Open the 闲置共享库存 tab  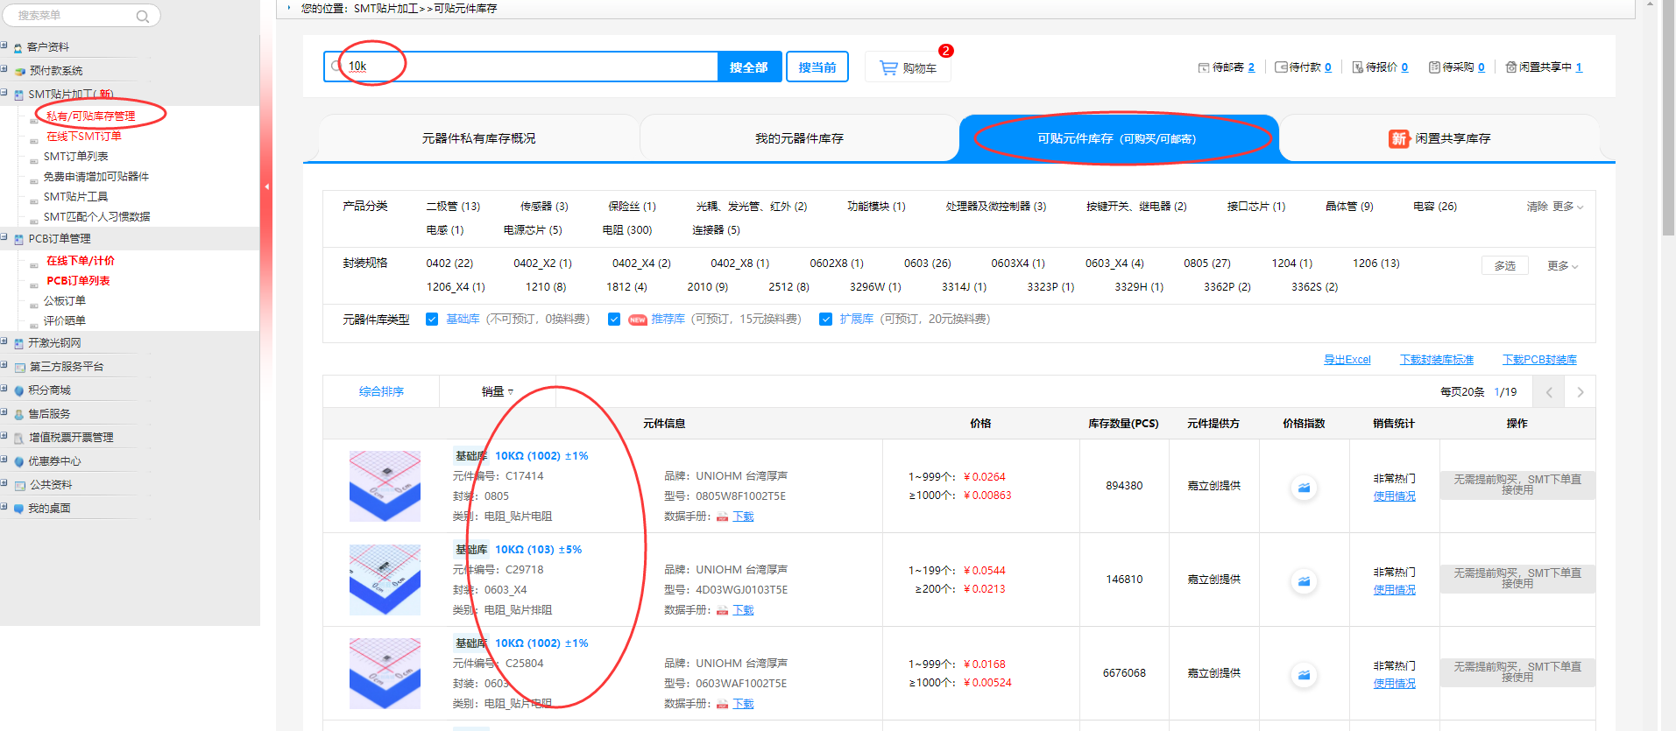click(1439, 138)
